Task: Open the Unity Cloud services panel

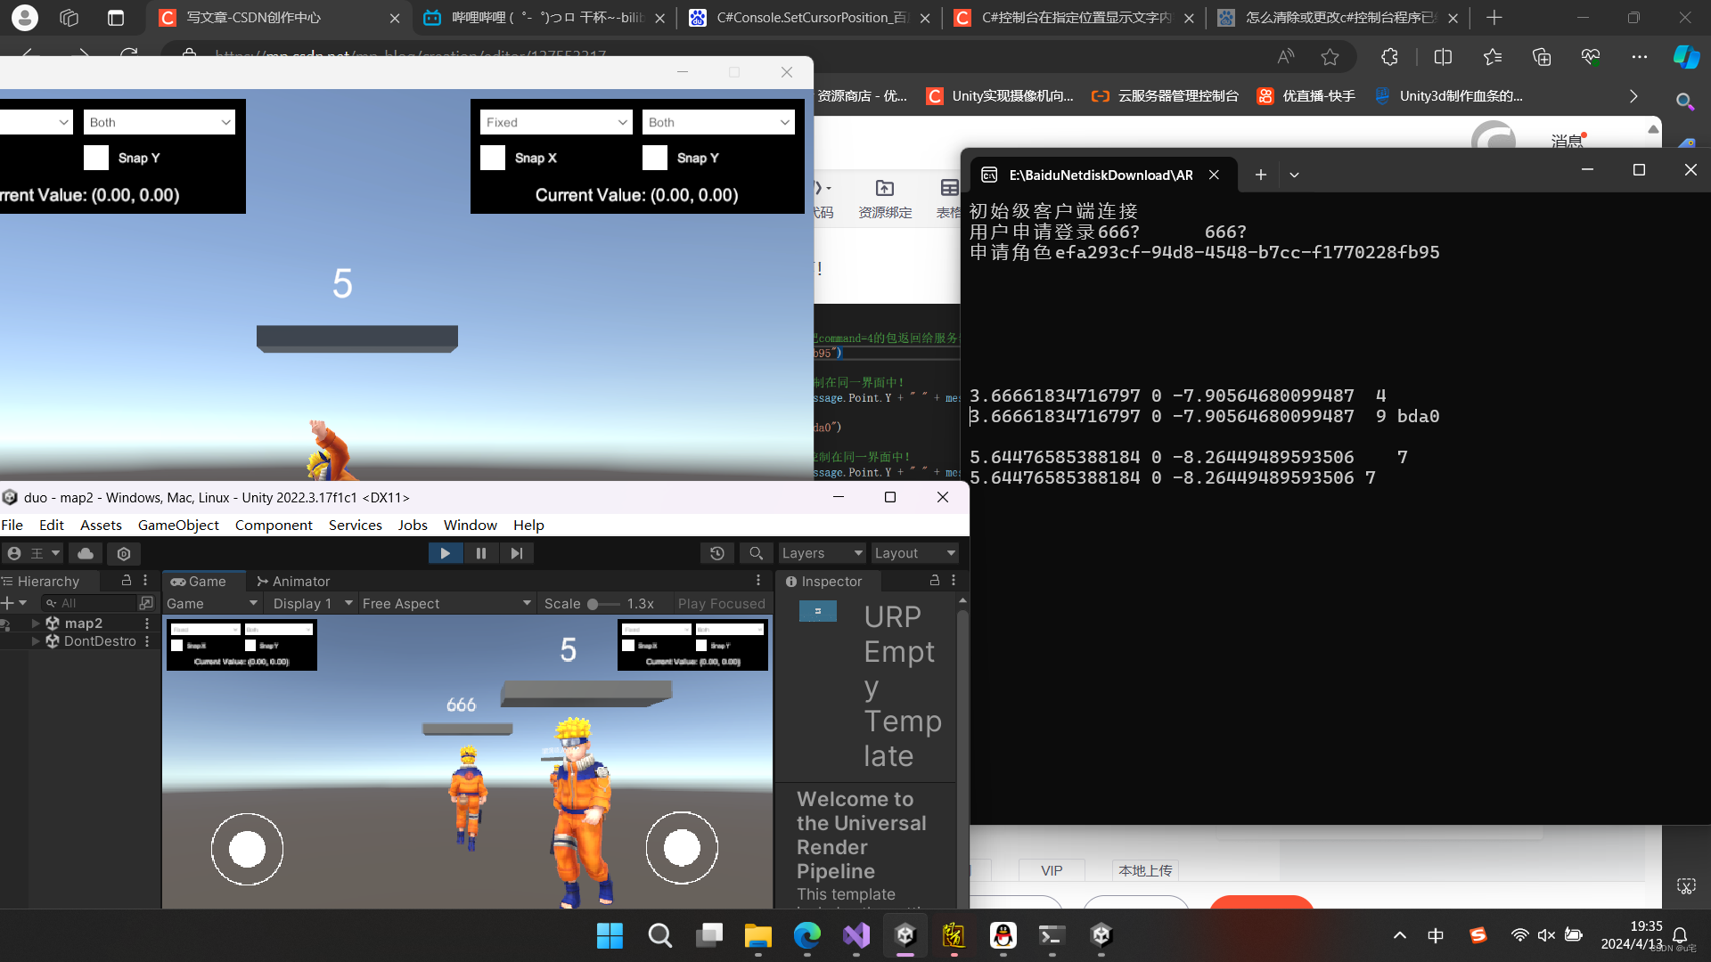Action: click(85, 553)
